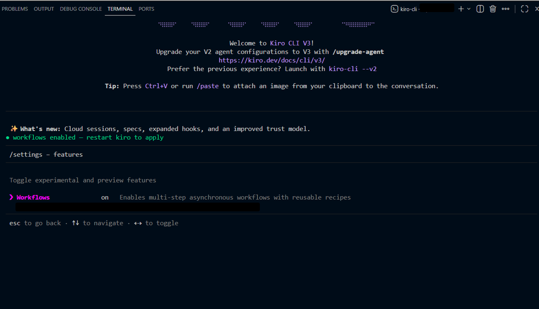Click the 'esc to go back' hint
Image resolution: width=539 pixels, height=309 pixels.
click(x=35, y=223)
